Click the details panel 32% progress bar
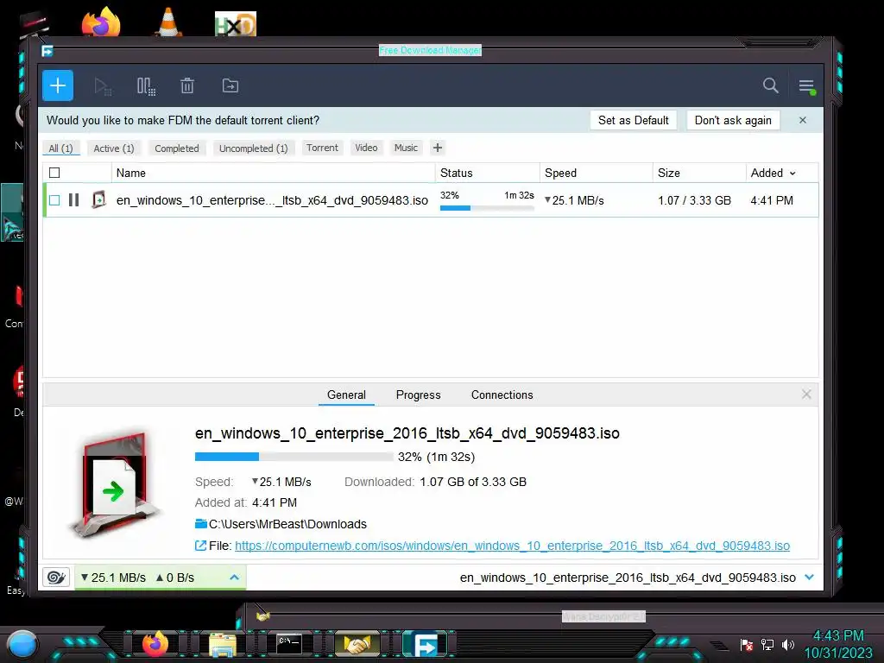This screenshot has height=663, width=884. pyautogui.click(x=294, y=457)
